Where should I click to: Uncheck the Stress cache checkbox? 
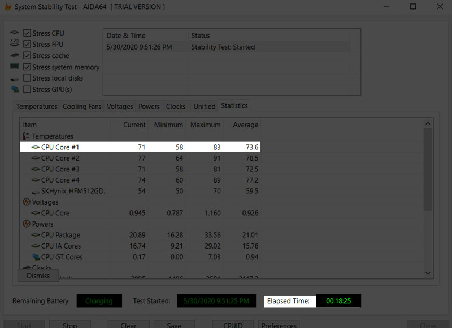coord(27,55)
